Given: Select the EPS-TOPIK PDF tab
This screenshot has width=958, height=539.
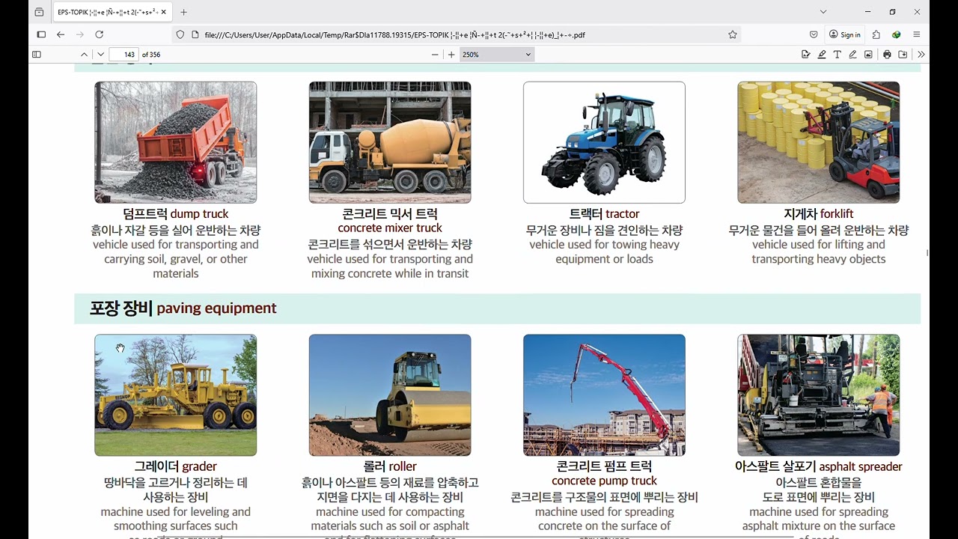Looking at the screenshot, I should [112, 12].
